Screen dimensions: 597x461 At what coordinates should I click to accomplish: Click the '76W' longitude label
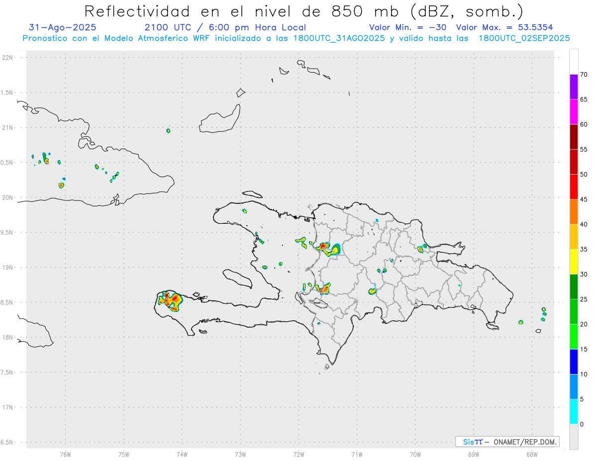[65, 454]
